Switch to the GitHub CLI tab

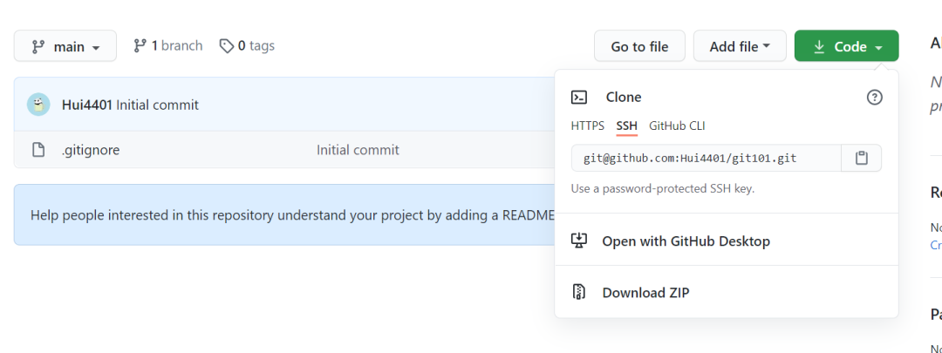tap(677, 126)
